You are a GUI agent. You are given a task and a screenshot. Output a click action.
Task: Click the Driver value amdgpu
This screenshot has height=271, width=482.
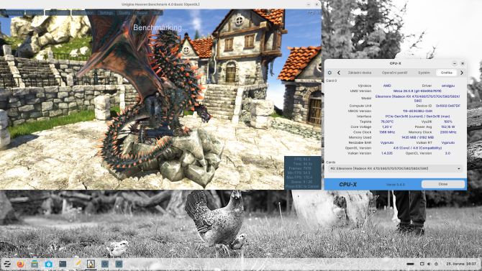pos(448,86)
